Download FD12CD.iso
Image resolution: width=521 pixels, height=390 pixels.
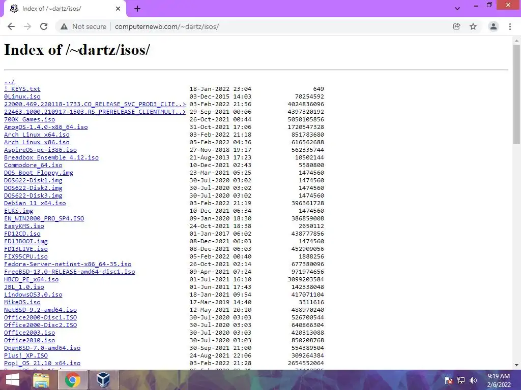click(x=22, y=234)
